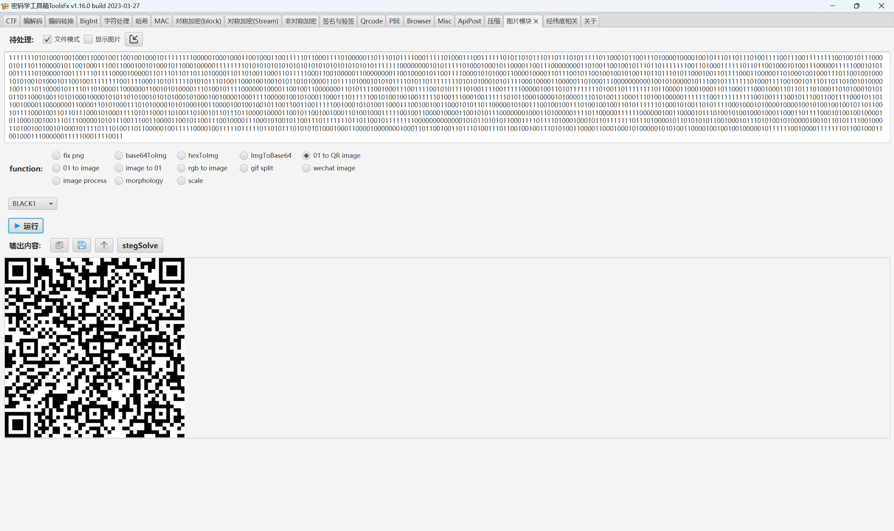Open 经纬度相关 tab
The height and width of the screenshot is (531, 894).
561,21
